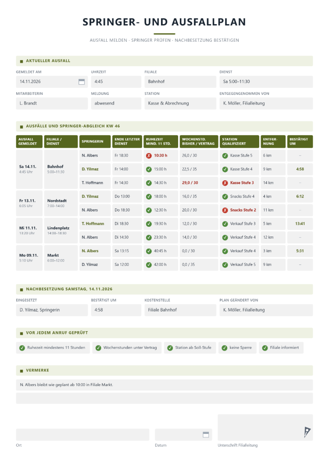Click green check next to 14:30 h

[x=149, y=183]
